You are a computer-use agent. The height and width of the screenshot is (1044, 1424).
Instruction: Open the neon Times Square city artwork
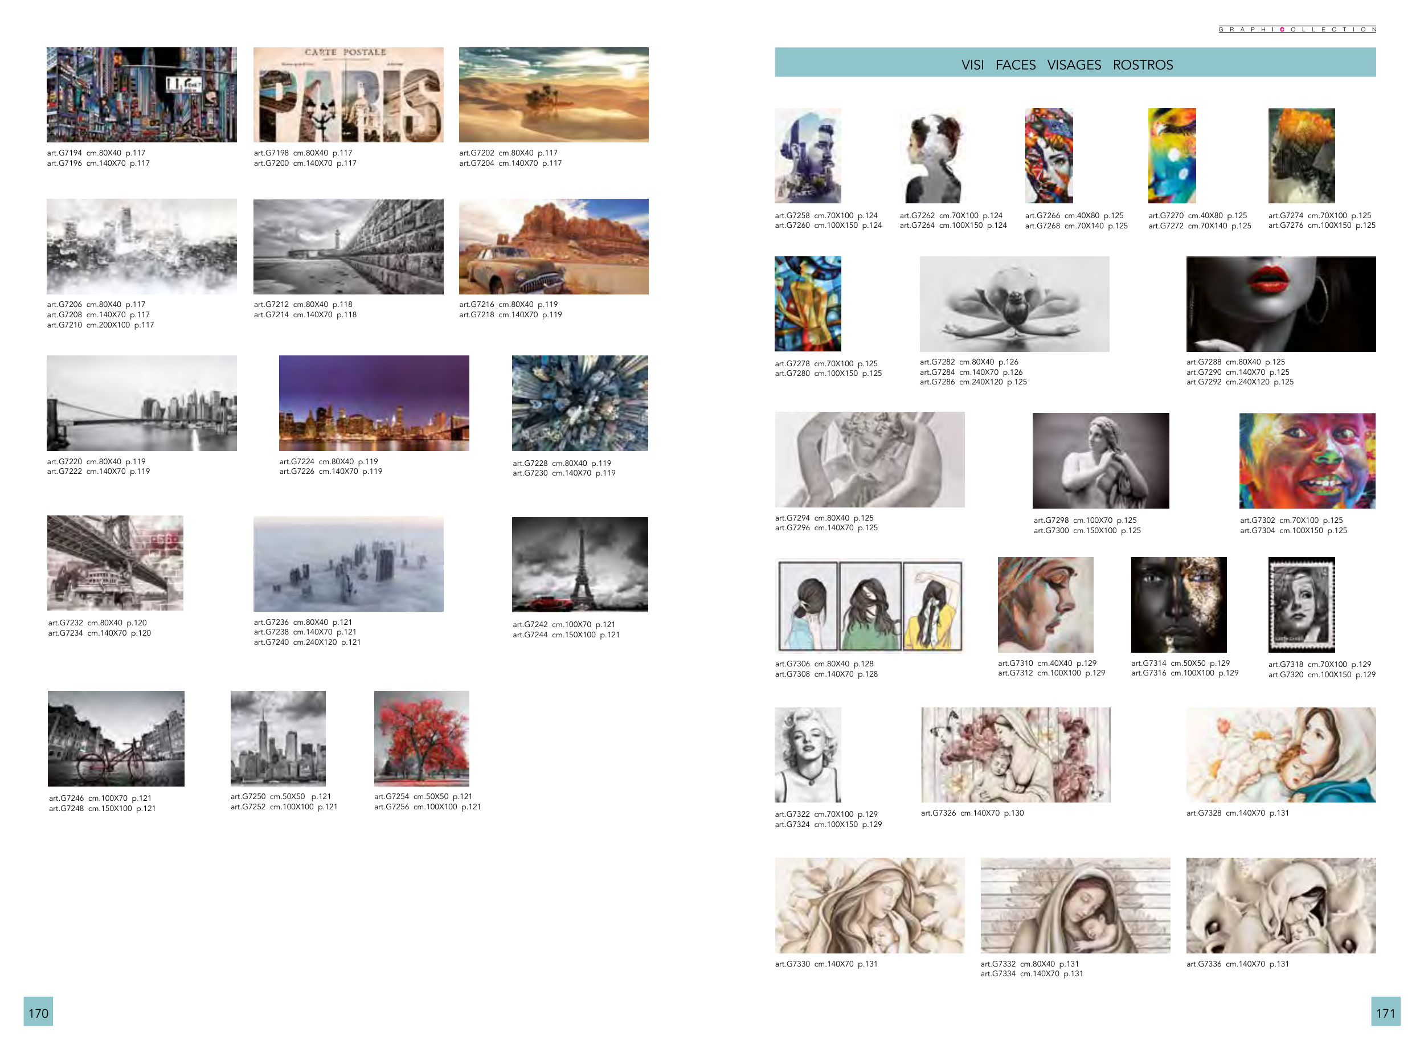click(x=142, y=94)
